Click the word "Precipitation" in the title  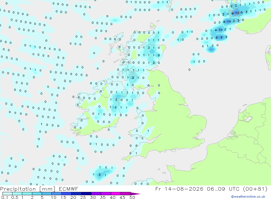(18, 189)
